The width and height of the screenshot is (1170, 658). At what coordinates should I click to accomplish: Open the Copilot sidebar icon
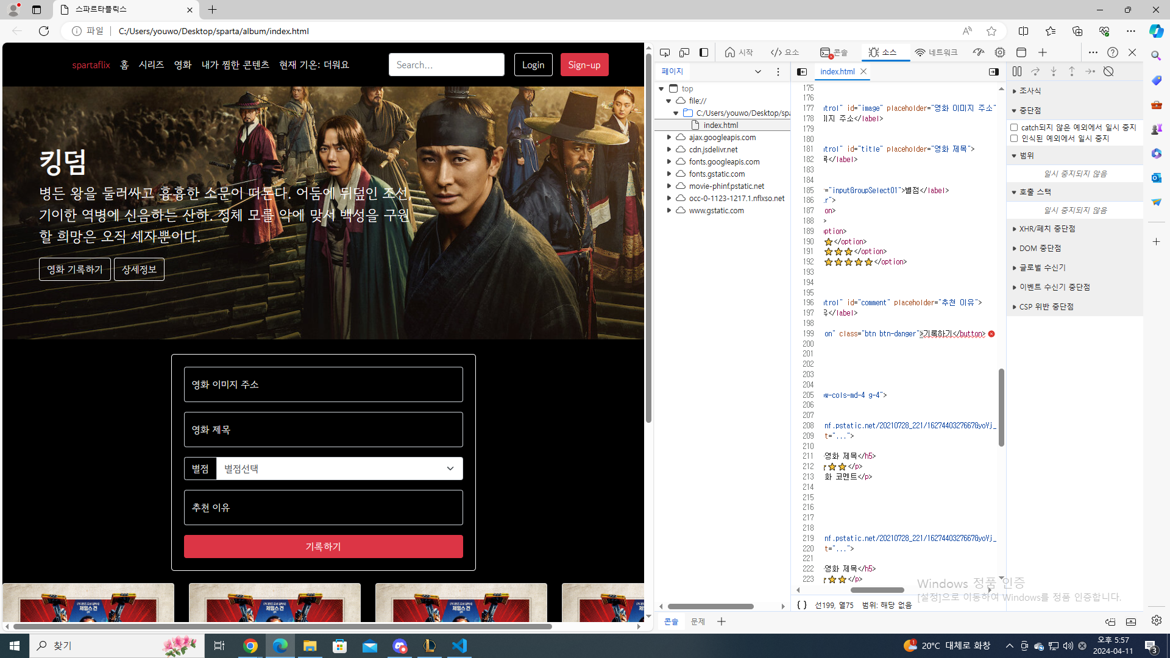coord(1156,31)
